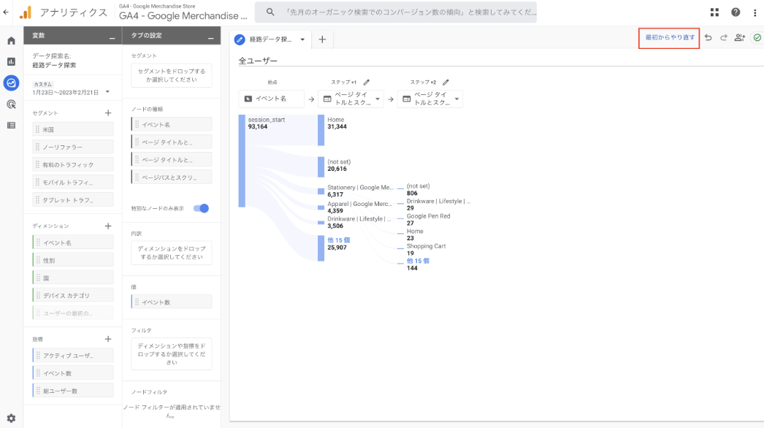Select the アクティブ ユーザー metric
The image size is (764, 428).
(x=73, y=356)
